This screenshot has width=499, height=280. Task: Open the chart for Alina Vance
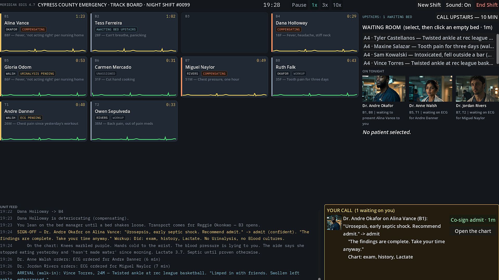[473, 231]
